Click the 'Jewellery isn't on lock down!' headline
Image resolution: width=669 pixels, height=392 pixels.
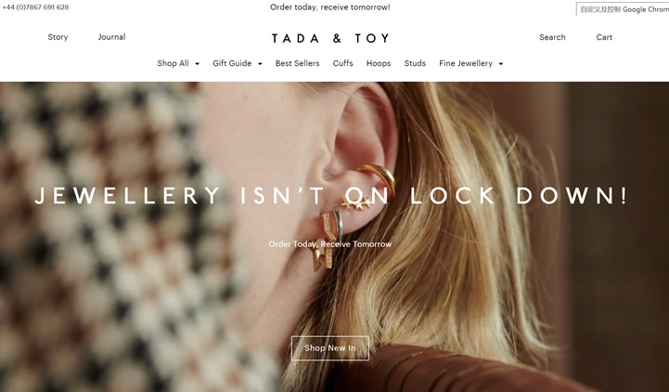(x=330, y=196)
